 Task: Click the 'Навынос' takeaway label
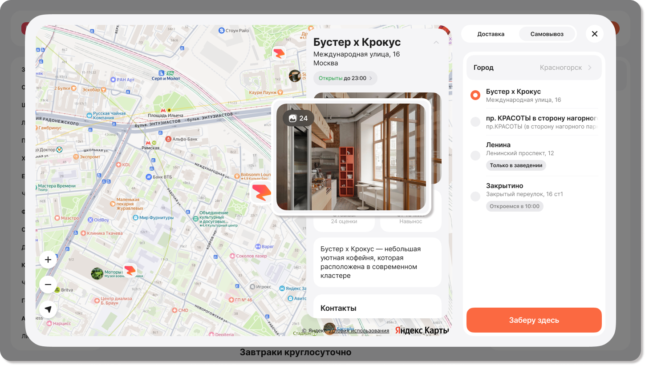click(x=411, y=221)
